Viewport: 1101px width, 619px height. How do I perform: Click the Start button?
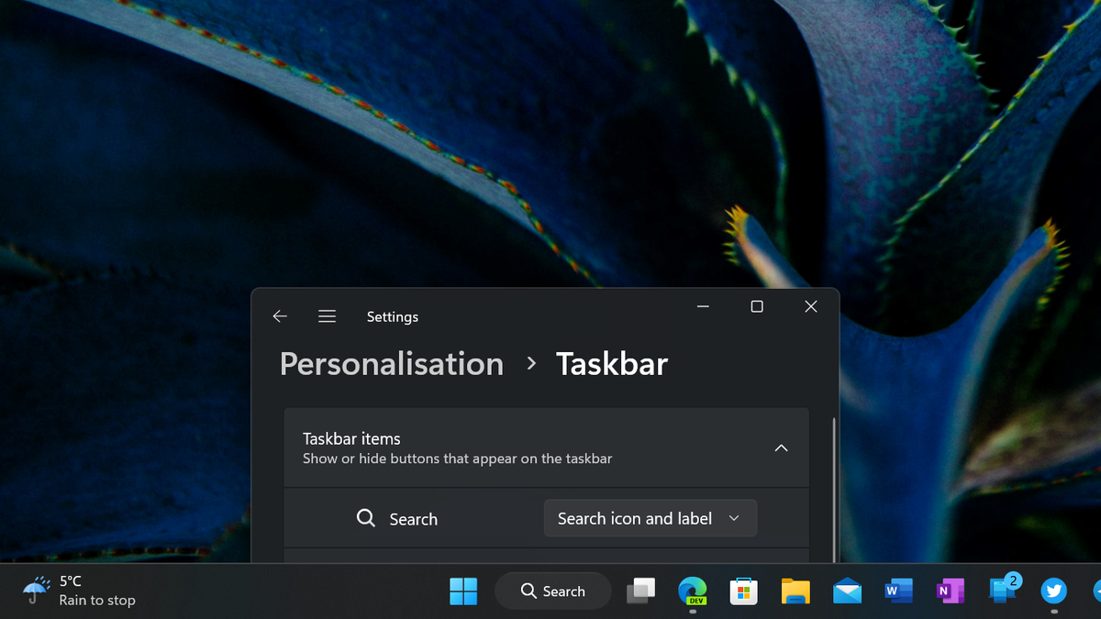pos(463,591)
